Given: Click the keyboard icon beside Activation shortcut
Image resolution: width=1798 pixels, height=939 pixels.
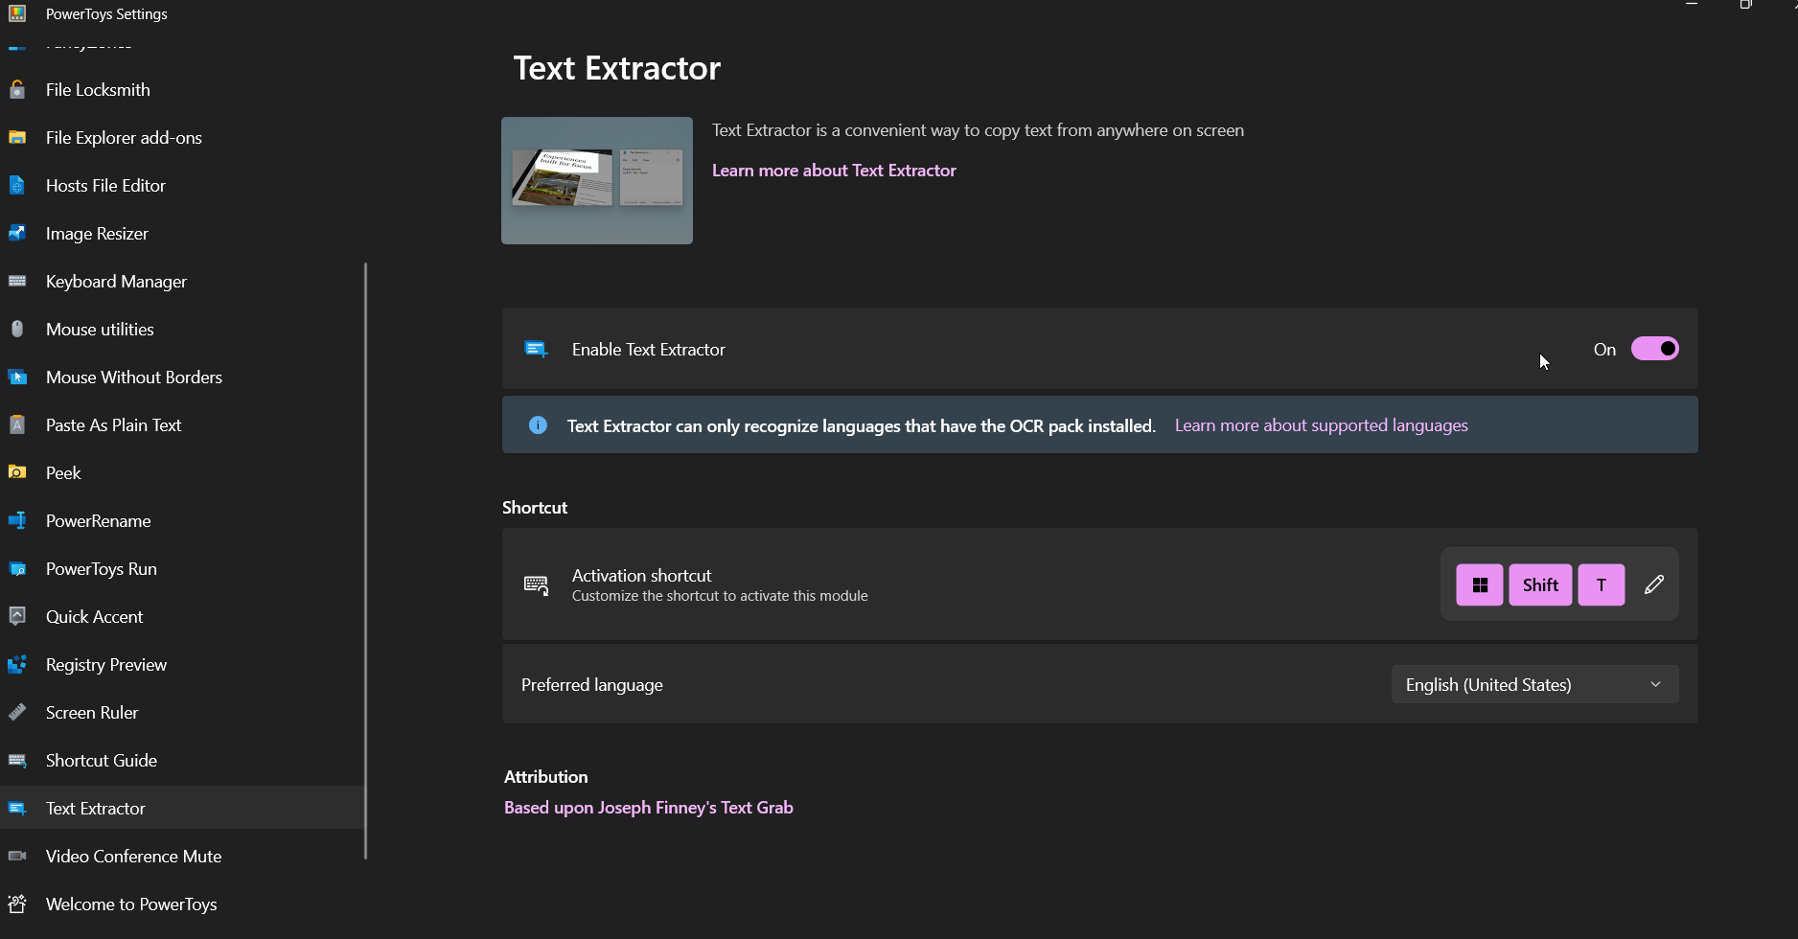Looking at the screenshot, I should point(536,585).
